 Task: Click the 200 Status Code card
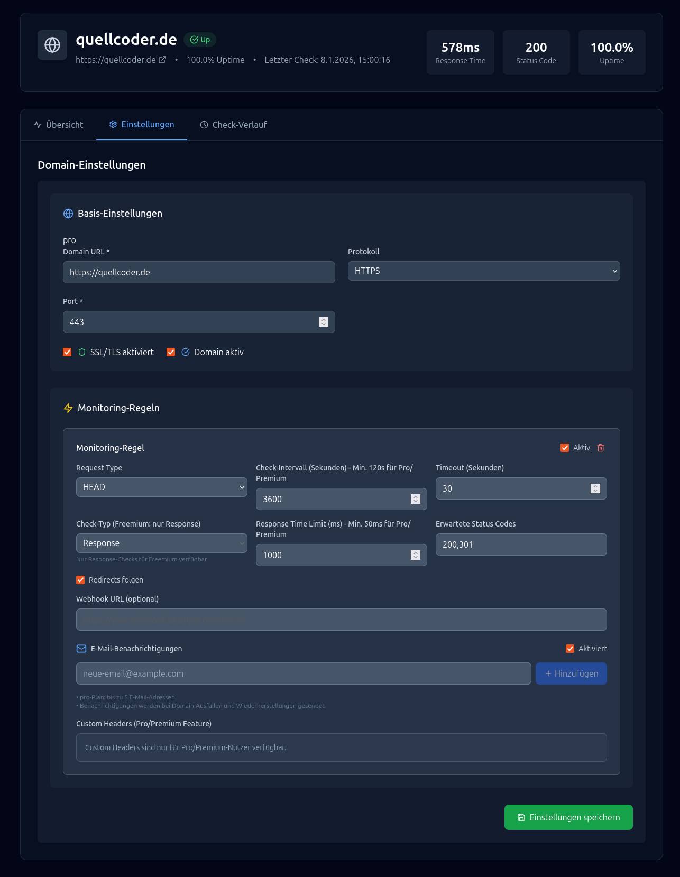coord(536,52)
